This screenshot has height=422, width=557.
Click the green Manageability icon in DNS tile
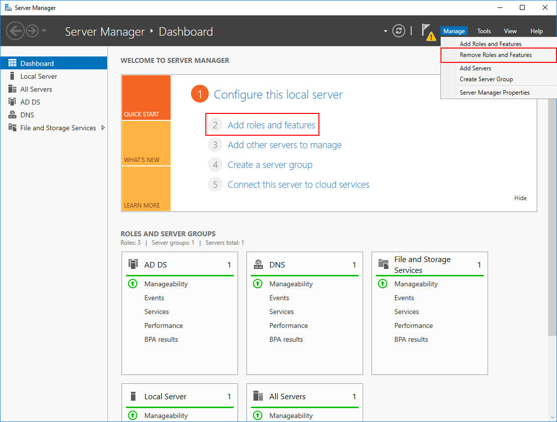click(257, 284)
